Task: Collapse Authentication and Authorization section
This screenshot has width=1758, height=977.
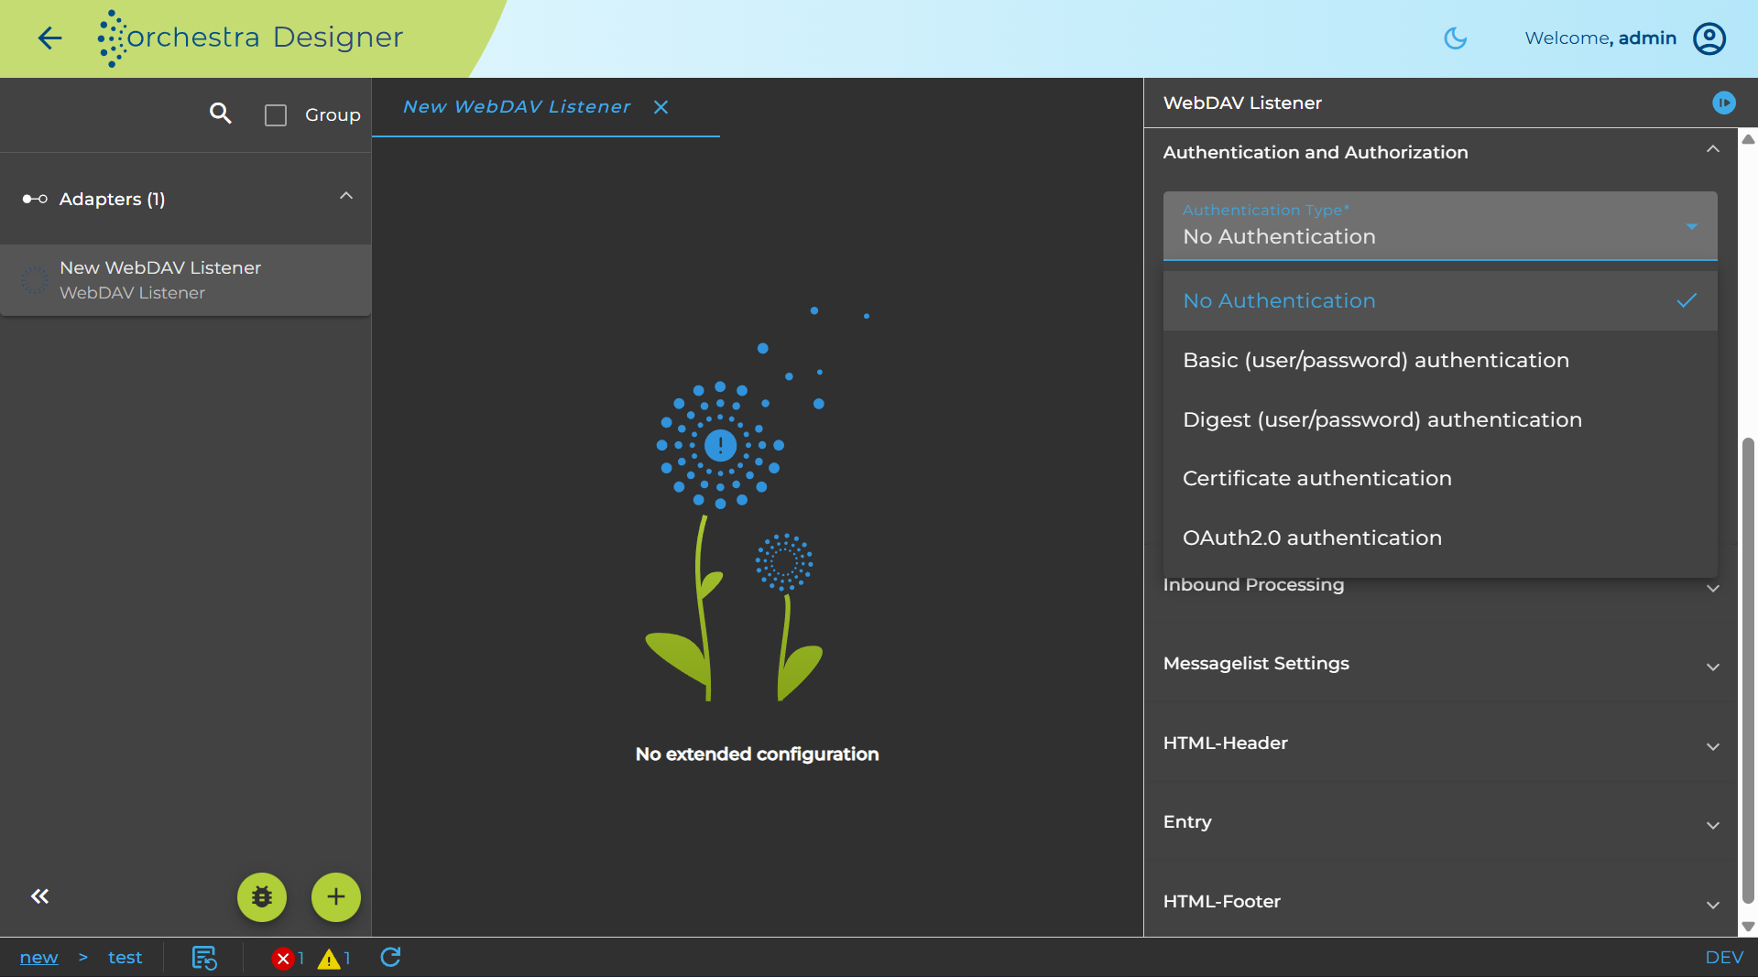Action: click(1712, 149)
